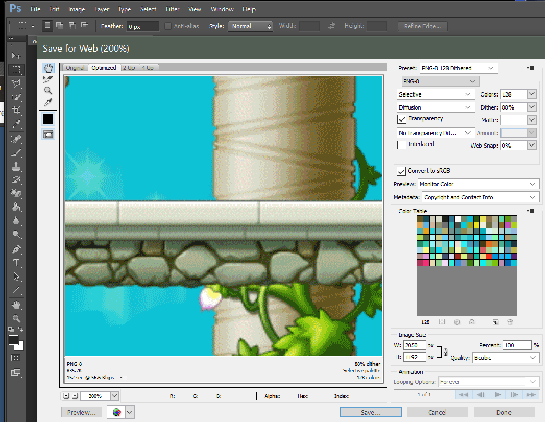
Task: Lock selected color icon under Color Table
Action: pyautogui.click(x=471, y=322)
